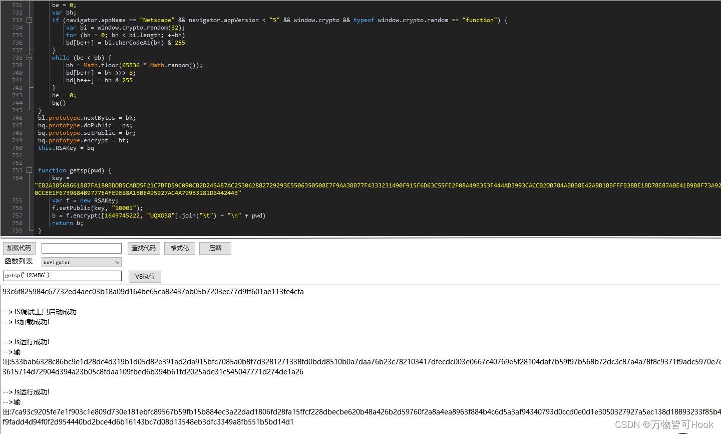This screenshot has height=434, width=721.
Task: Click the 'f.setPublic(key, "10001");' line
Action: (98, 208)
